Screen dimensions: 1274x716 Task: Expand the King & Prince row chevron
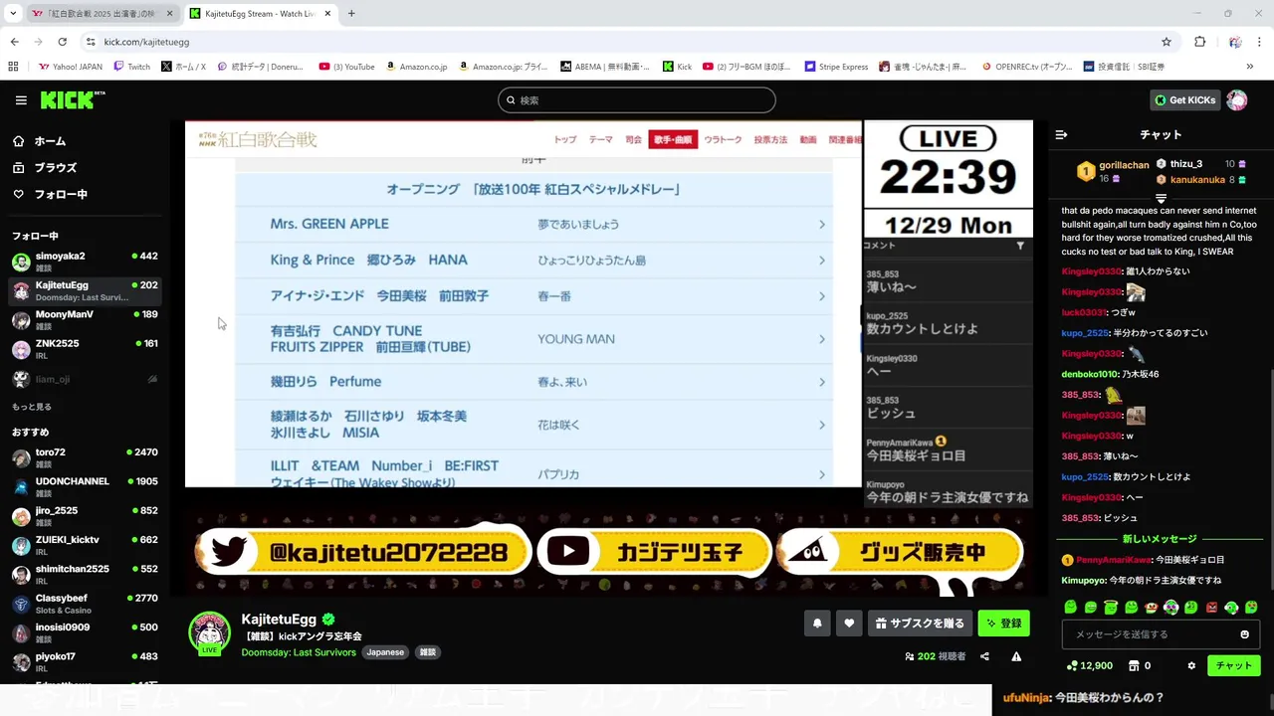[x=822, y=261]
